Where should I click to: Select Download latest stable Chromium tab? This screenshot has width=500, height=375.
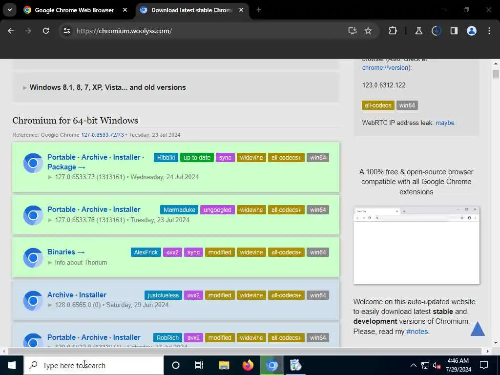coord(191,10)
